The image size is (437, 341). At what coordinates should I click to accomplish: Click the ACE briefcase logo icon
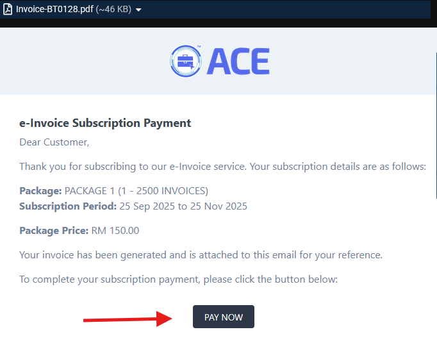point(186,62)
